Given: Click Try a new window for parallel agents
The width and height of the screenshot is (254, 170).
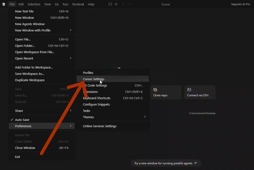Looking at the screenshot, I should point(165,163).
